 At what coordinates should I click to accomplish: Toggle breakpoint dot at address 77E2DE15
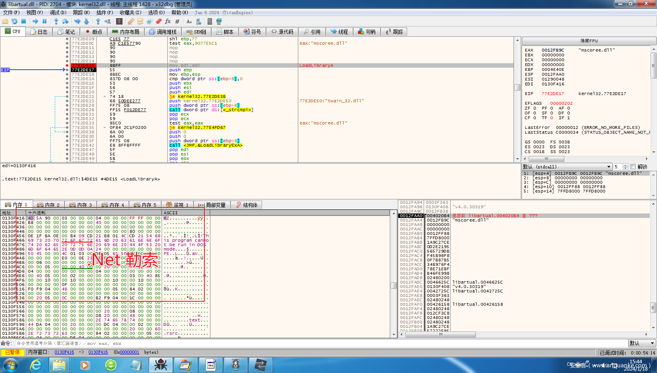(x=67, y=65)
